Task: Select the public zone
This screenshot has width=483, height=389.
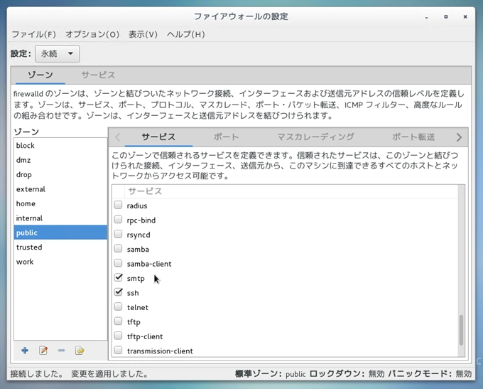Action: 60,233
